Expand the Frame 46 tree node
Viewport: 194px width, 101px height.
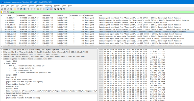(x=2, y=50)
